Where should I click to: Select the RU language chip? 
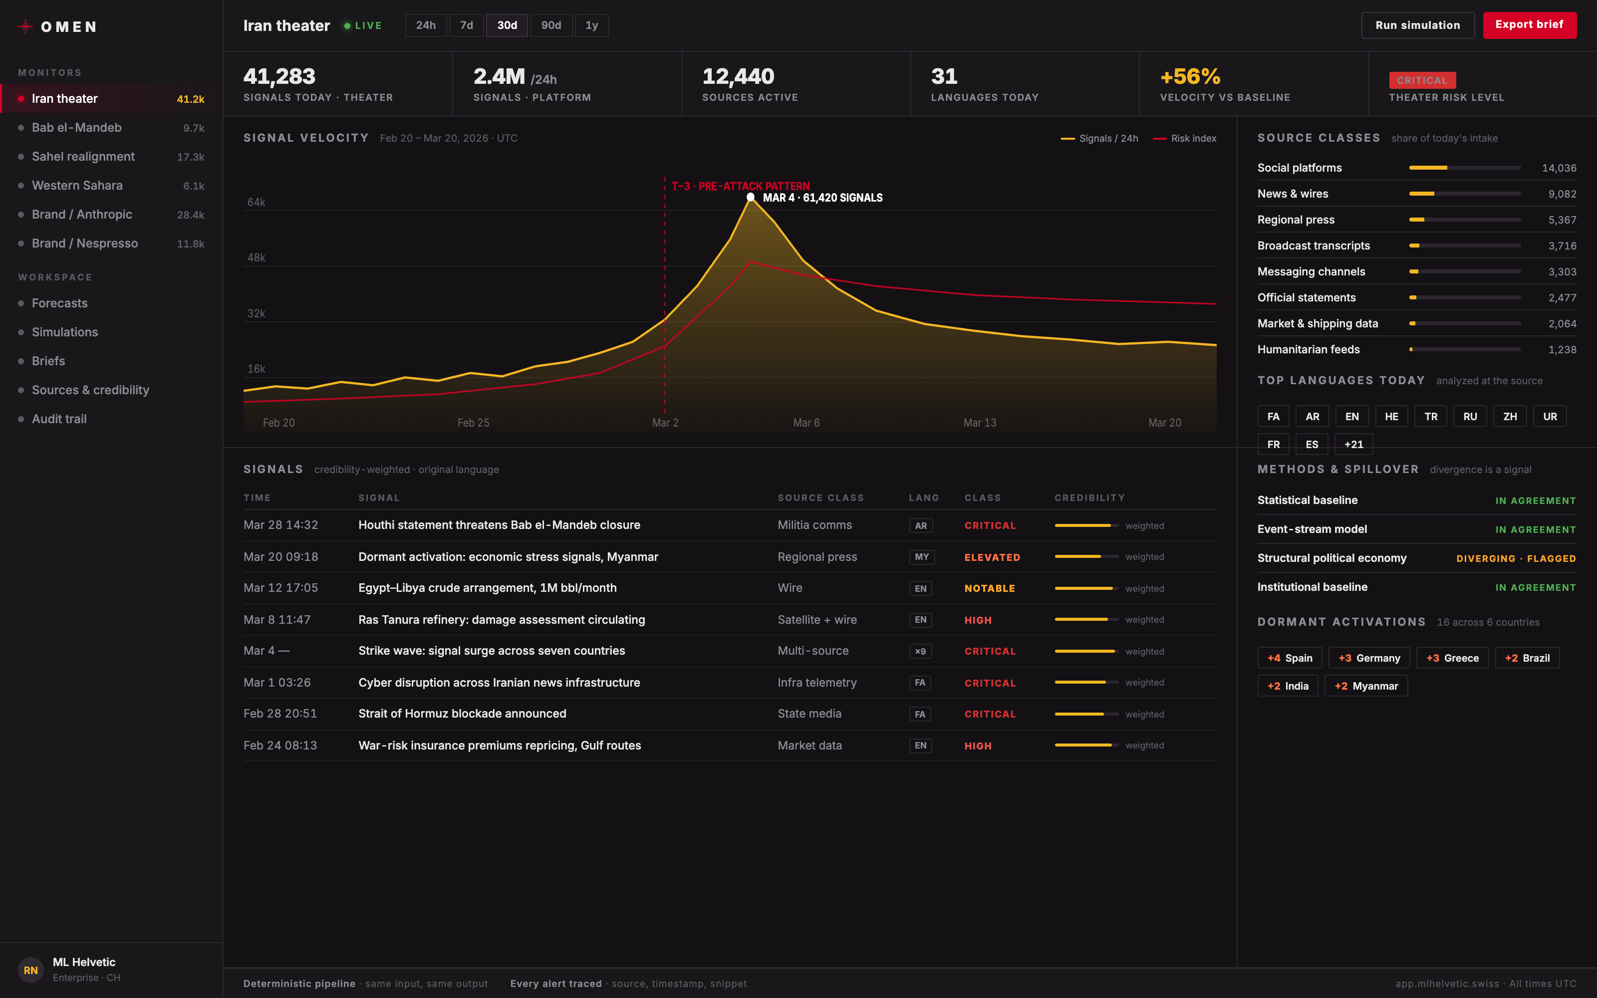1470,417
